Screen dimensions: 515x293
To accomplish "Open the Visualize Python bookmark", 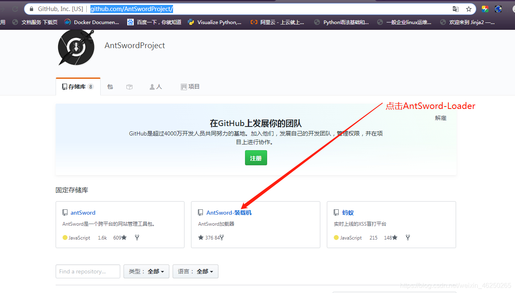I will click(215, 22).
